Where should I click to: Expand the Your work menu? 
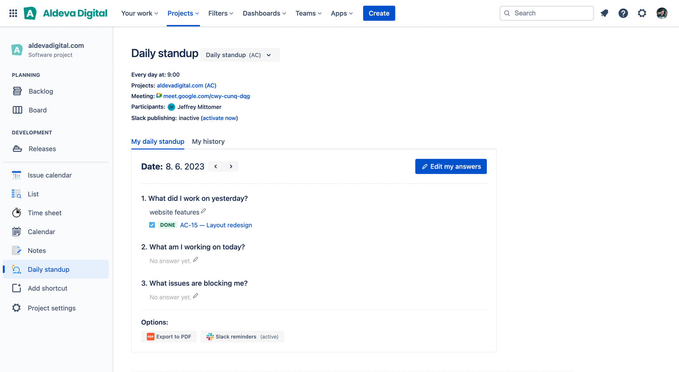tap(140, 13)
